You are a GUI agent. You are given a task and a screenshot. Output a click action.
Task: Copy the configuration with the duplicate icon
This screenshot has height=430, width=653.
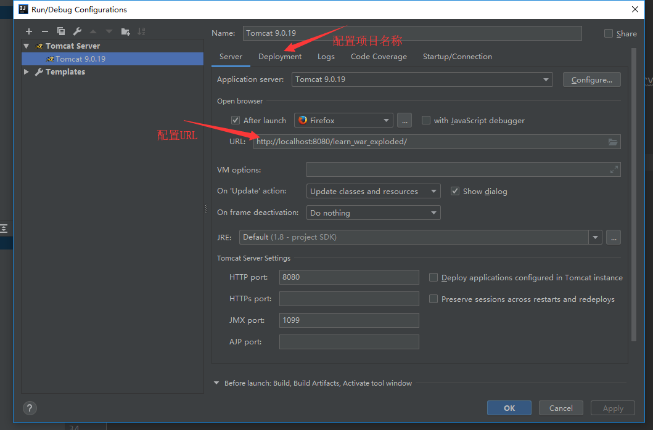pos(61,31)
